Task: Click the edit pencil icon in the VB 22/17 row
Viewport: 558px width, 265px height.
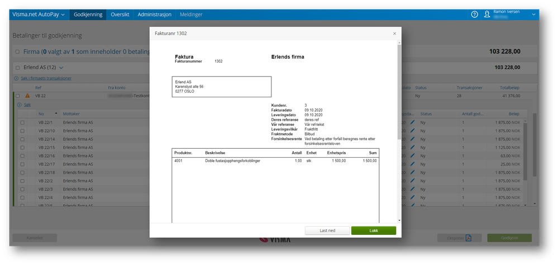Action: pos(413,164)
